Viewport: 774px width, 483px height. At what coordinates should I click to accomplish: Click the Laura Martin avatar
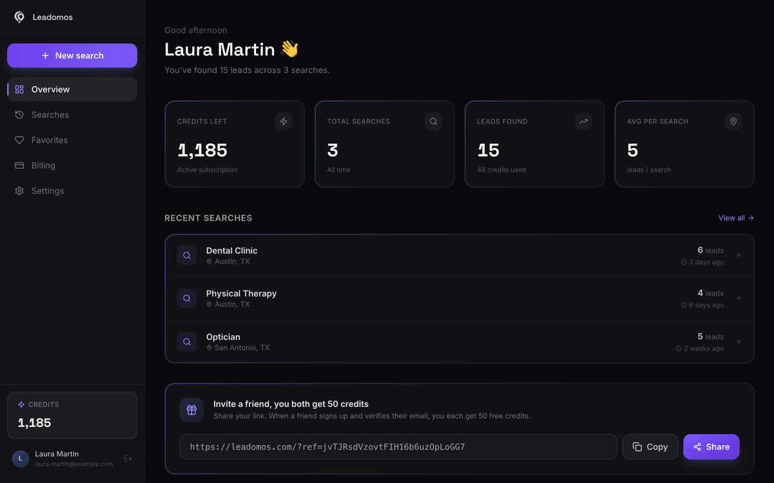tap(21, 459)
